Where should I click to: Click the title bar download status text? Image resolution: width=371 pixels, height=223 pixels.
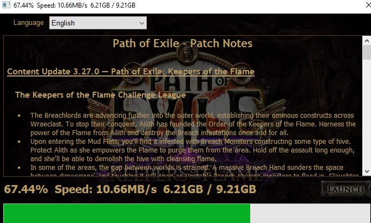74,5
